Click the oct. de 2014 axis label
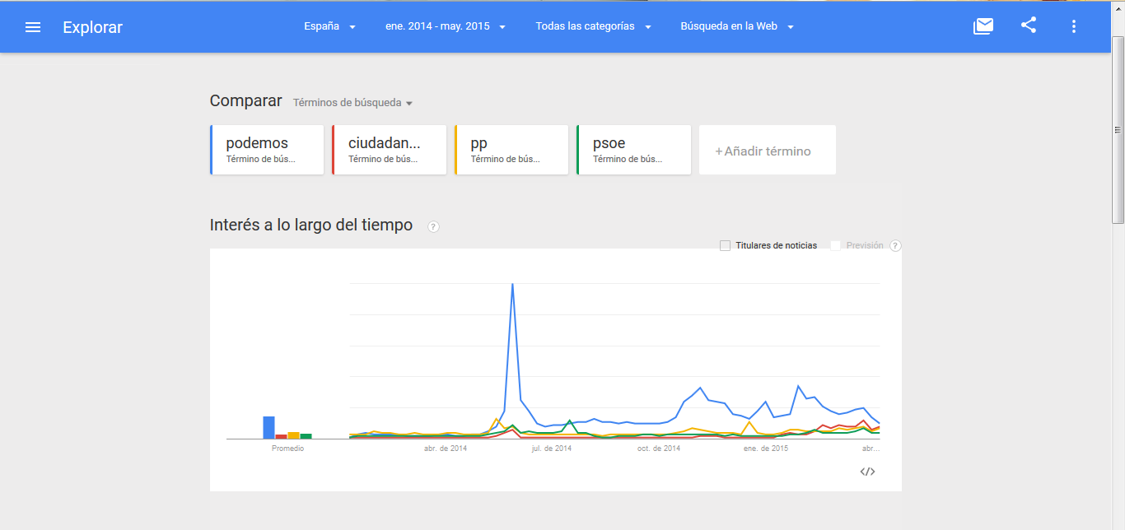 point(659,449)
